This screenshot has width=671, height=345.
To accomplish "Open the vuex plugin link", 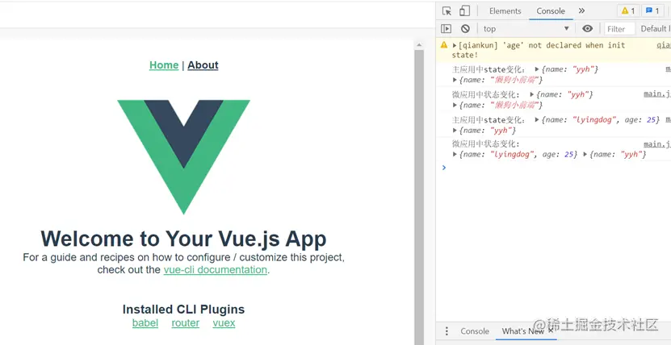I will pos(224,322).
